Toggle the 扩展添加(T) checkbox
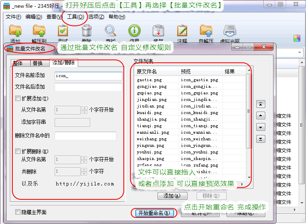 point(18,98)
